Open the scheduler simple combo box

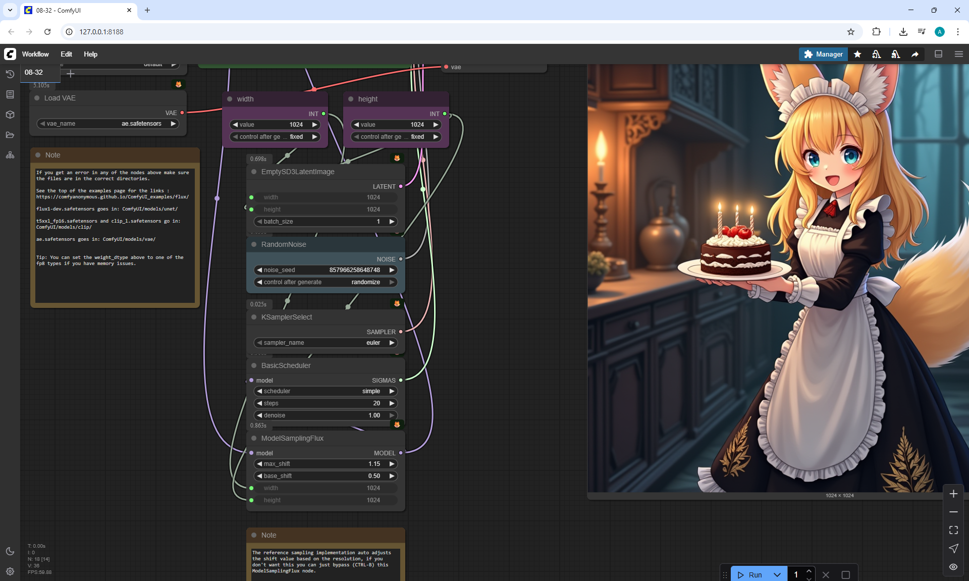point(325,391)
